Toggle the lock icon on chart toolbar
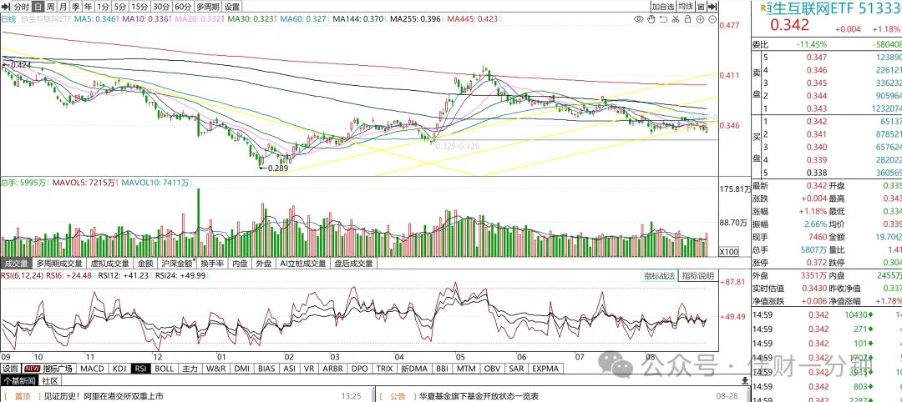Screen dimensions: 902x402 click(x=688, y=19)
